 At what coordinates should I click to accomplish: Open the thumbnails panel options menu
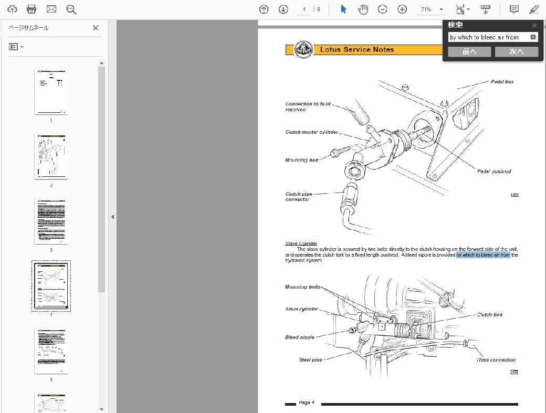(16, 47)
